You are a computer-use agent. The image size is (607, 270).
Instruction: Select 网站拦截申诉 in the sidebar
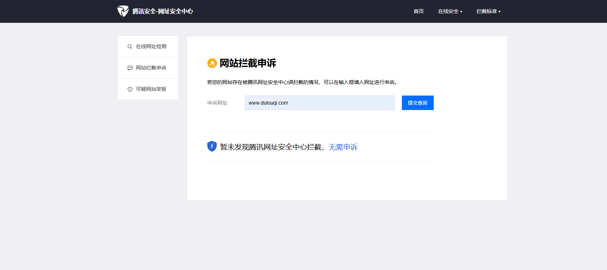pos(148,68)
